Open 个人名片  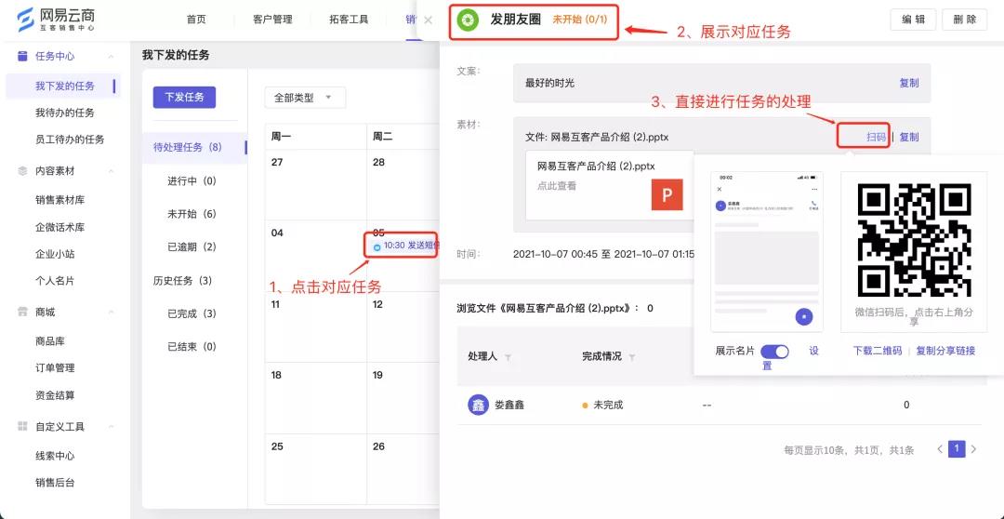[x=55, y=281]
